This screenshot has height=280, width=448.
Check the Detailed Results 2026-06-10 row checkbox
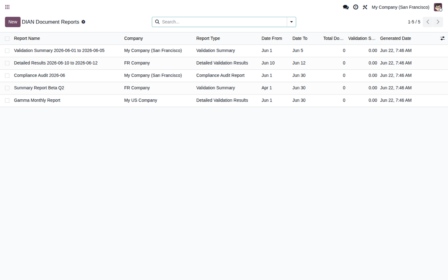(x=7, y=63)
